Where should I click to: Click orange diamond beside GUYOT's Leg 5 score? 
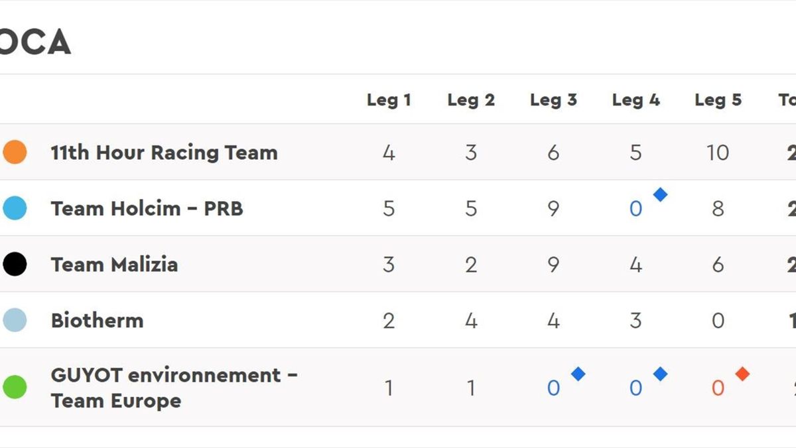coord(742,374)
